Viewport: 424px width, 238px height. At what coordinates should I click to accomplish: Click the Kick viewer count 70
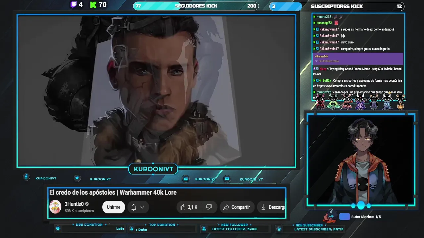[103, 5]
